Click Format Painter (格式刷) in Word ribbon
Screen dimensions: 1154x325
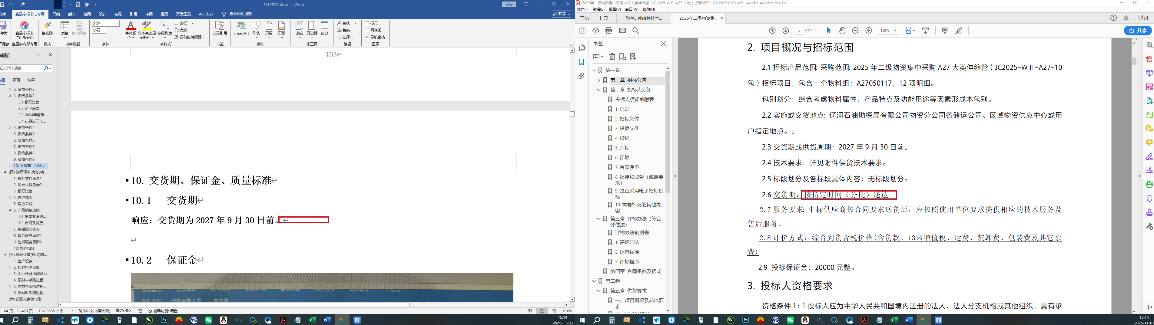(47, 28)
